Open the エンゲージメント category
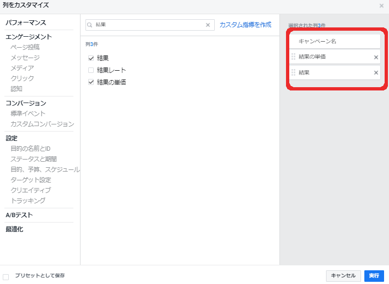This screenshot has height=284, width=389. pyautogui.click(x=29, y=37)
